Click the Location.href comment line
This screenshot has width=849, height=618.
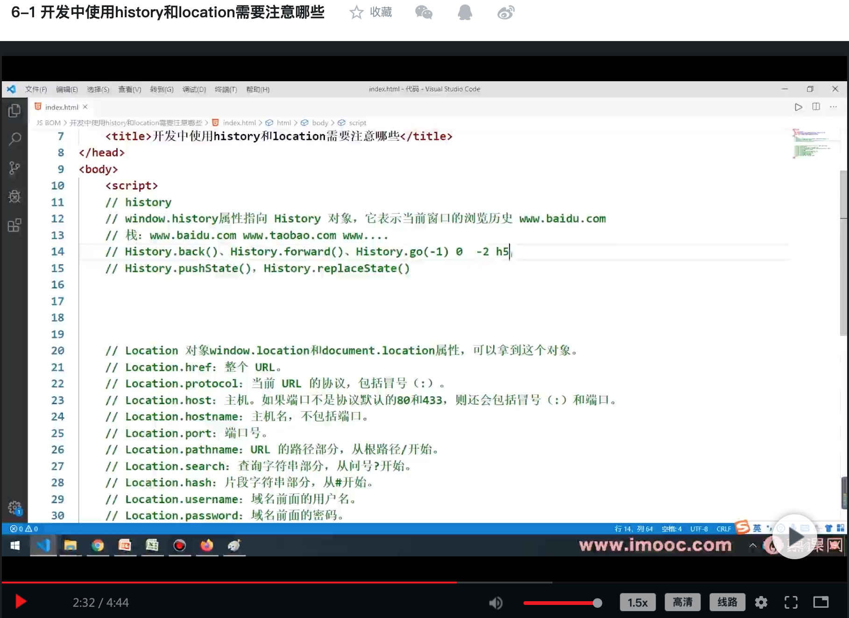click(193, 367)
